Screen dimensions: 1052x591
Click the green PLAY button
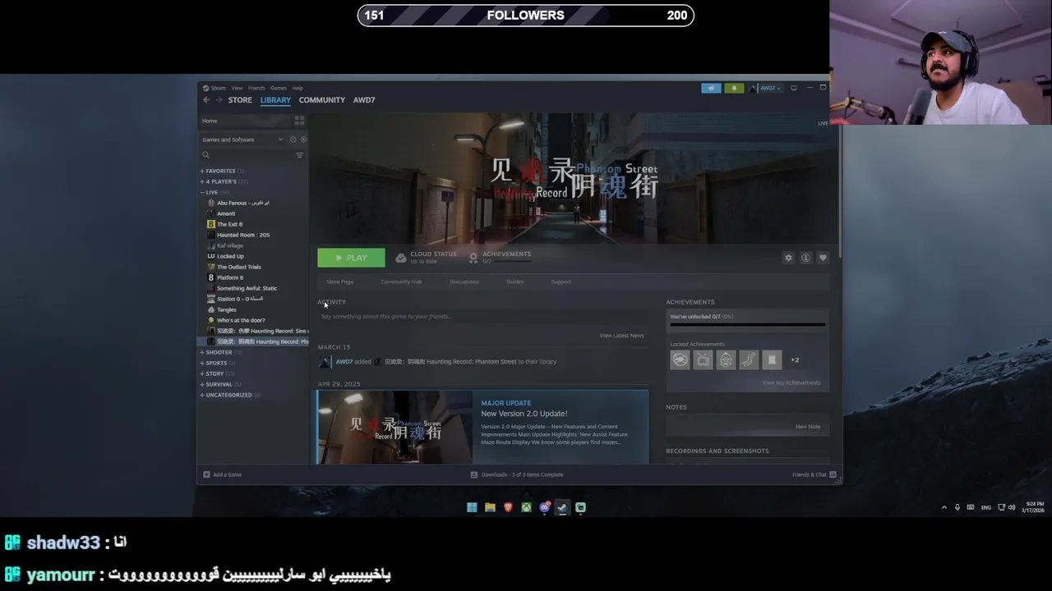(x=351, y=258)
